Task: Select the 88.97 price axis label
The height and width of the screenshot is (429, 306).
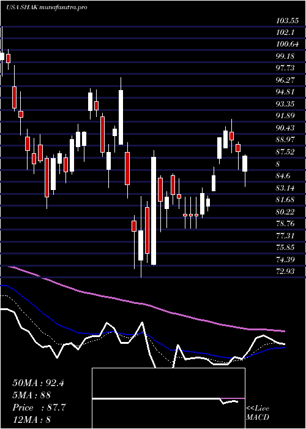Action: point(285,140)
